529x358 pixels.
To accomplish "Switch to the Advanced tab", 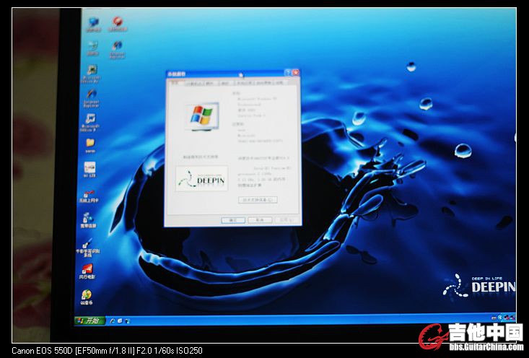I will coord(225,83).
